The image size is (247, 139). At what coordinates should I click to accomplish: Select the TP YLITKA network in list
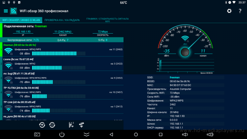(x=63, y=92)
